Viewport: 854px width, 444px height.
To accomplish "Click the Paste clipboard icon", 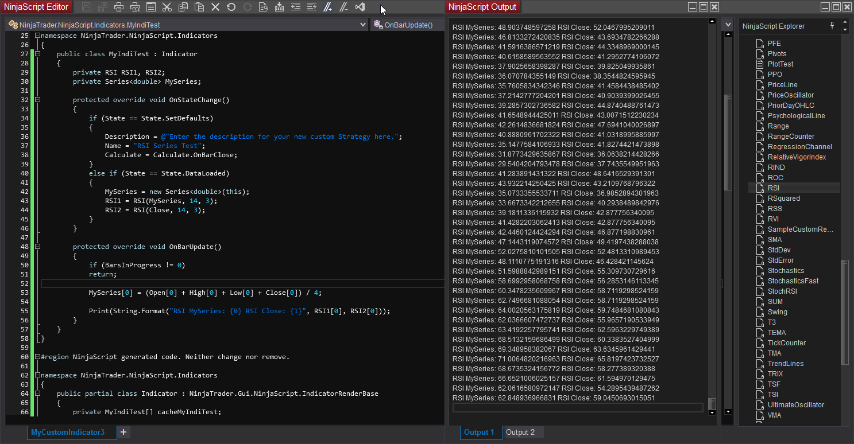I will point(199,7).
